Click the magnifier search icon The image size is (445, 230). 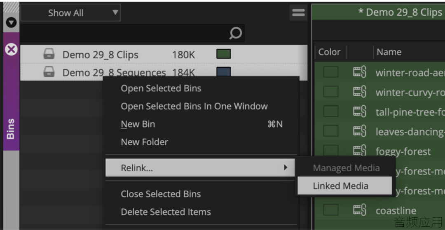[x=236, y=33]
